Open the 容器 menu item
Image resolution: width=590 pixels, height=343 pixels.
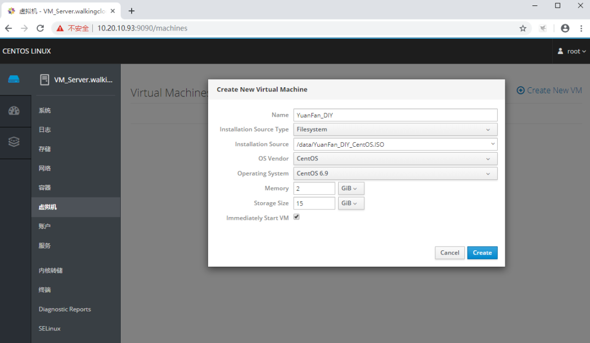[75, 188]
